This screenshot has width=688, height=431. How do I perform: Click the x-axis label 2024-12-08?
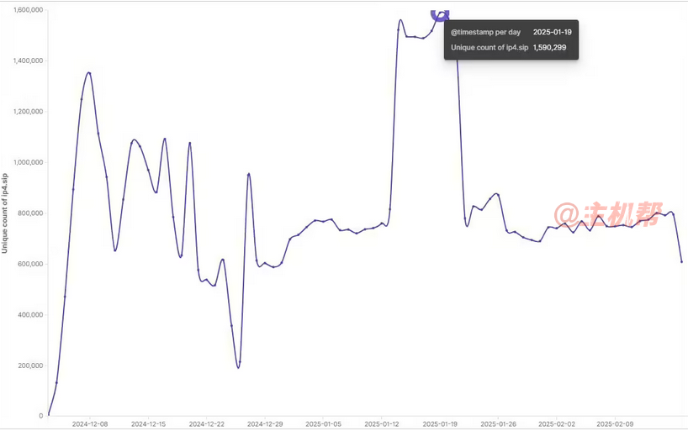click(x=89, y=424)
